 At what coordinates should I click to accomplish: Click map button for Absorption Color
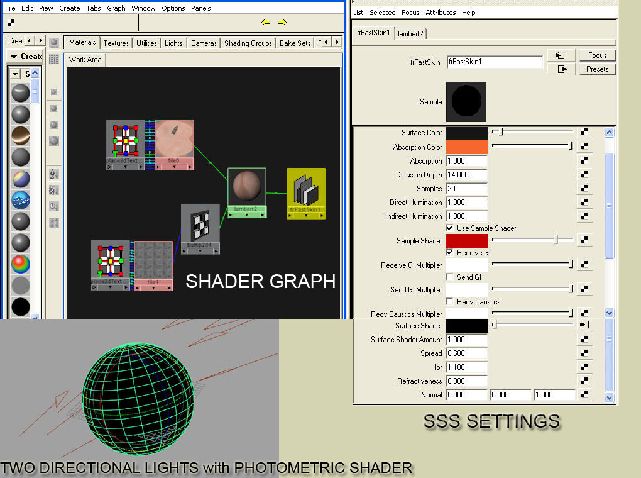tap(584, 146)
